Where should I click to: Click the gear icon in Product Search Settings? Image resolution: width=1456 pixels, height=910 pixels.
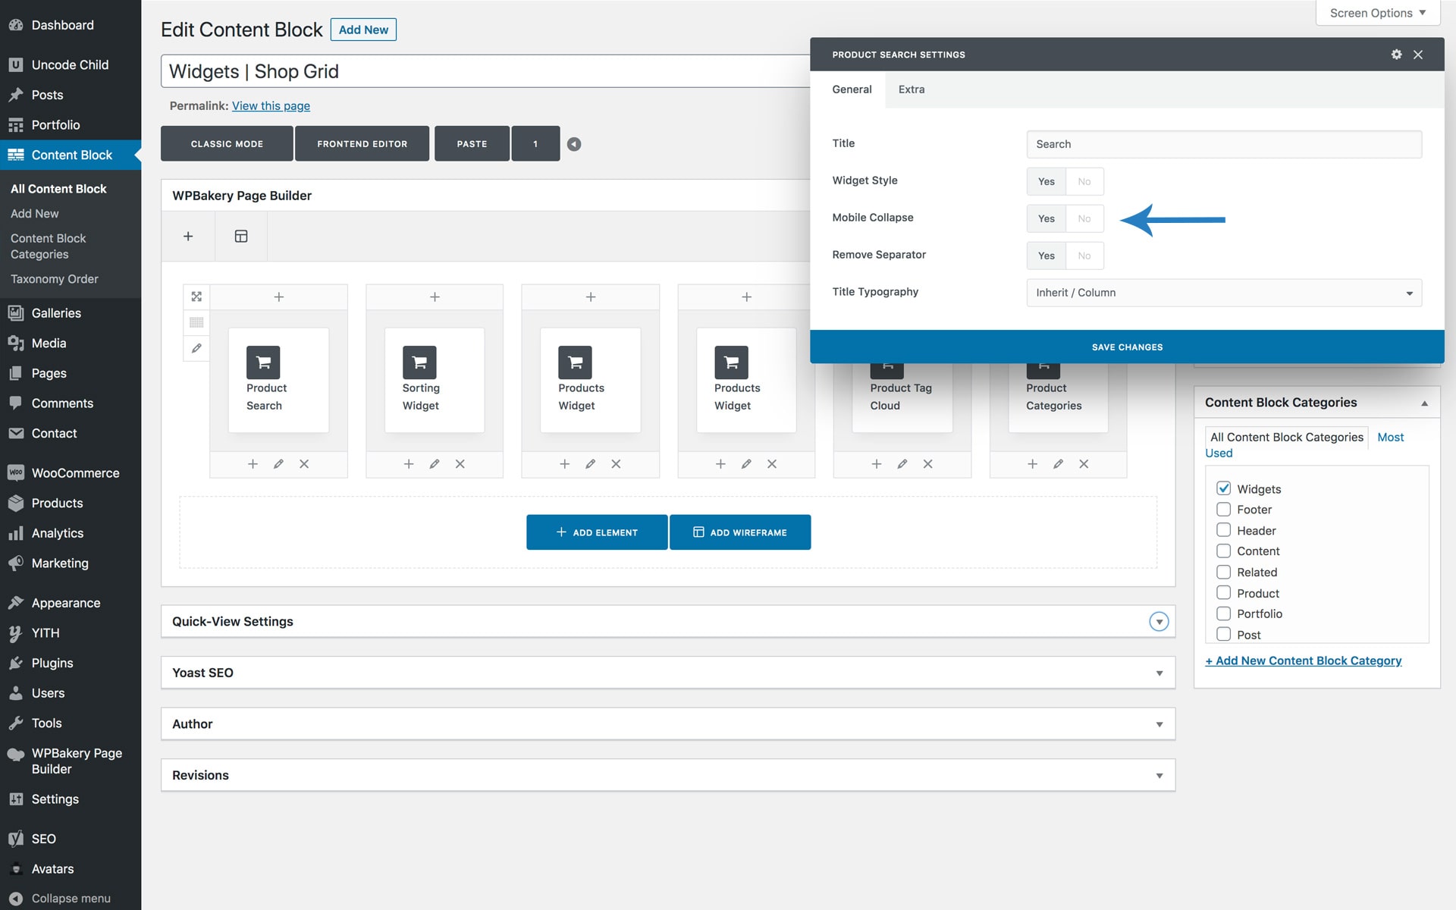pyautogui.click(x=1396, y=55)
